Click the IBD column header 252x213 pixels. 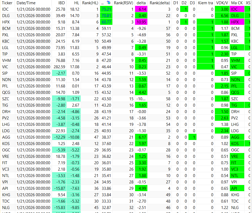62,3
